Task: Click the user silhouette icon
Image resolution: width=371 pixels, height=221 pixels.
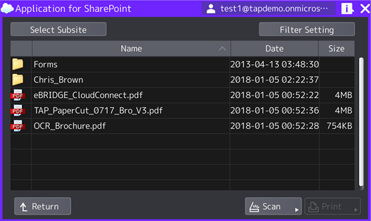Action: (x=210, y=9)
